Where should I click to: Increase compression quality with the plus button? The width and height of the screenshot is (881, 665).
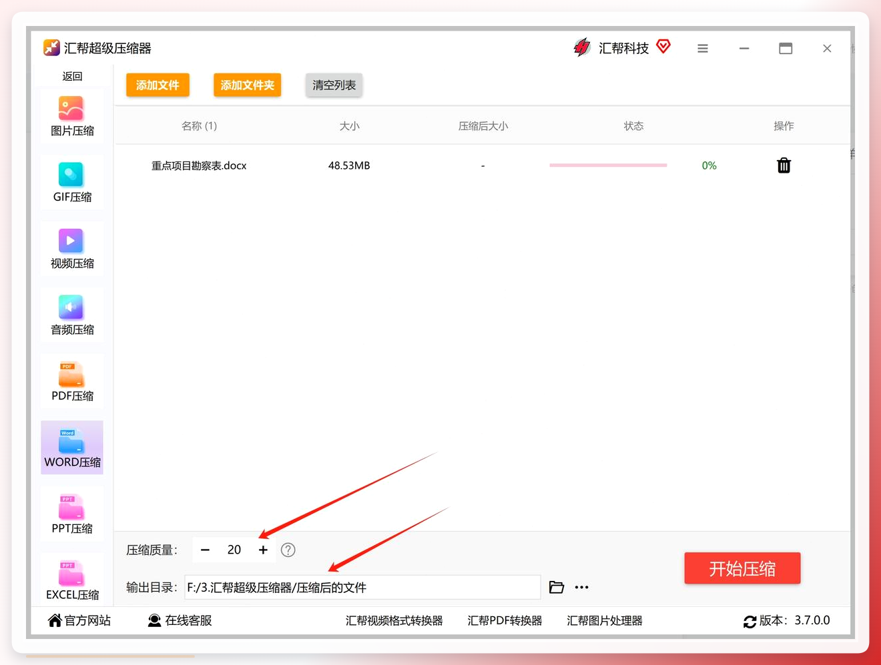[263, 550]
